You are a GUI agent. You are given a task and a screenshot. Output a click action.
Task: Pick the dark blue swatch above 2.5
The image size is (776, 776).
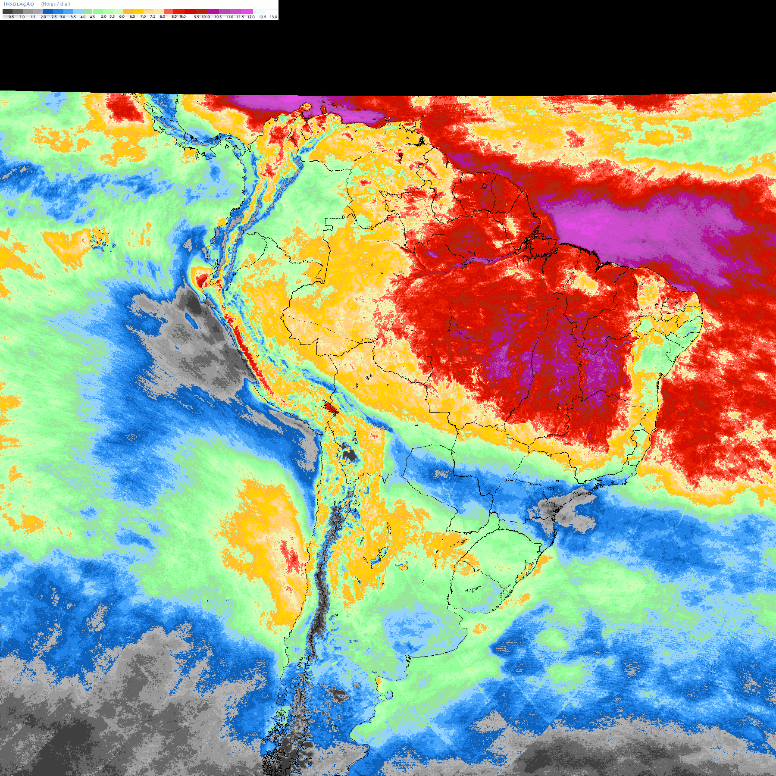pos(48,12)
